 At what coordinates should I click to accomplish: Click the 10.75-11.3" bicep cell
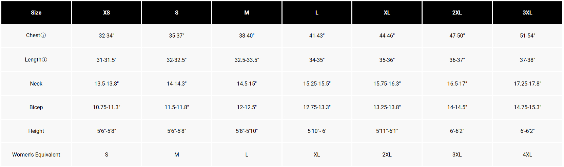(x=106, y=107)
